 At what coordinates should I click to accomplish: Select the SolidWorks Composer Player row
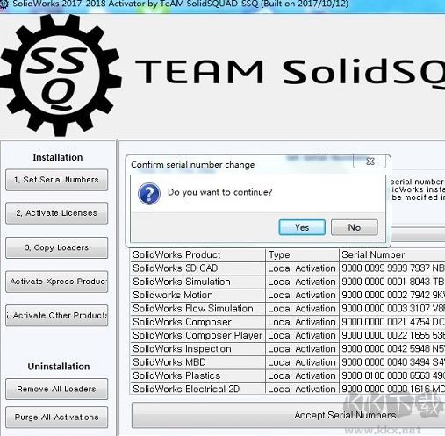(x=288, y=335)
